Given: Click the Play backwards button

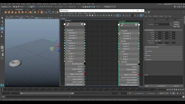Looking at the screenshot, I should tap(174, 90).
